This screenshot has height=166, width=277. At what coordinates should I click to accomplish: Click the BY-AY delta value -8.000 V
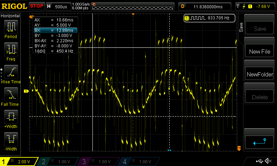64,46
